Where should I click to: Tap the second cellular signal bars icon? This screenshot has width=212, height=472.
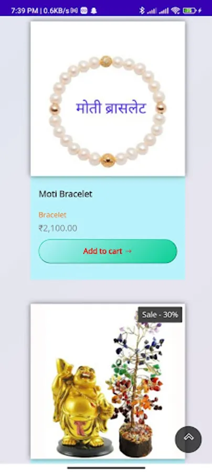click(x=164, y=11)
